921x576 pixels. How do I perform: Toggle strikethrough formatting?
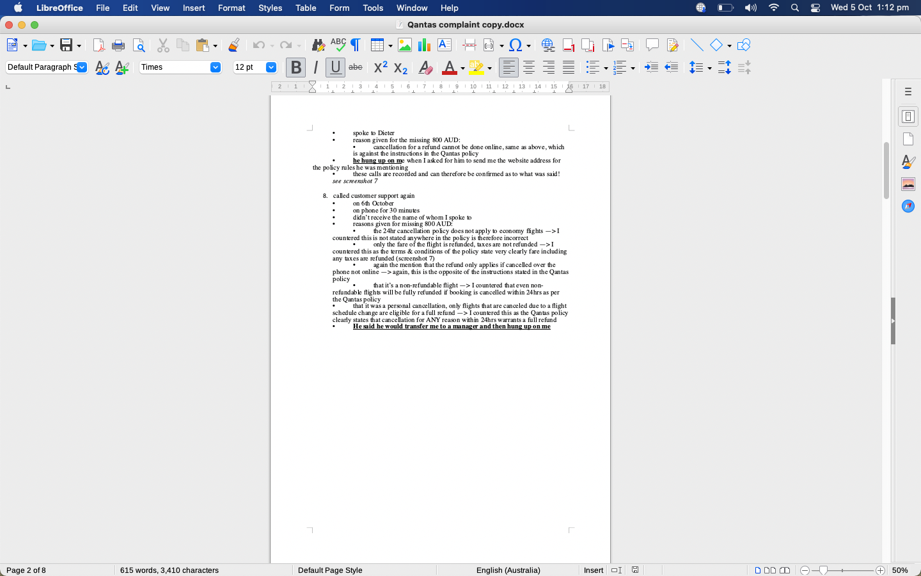tap(356, 67)
